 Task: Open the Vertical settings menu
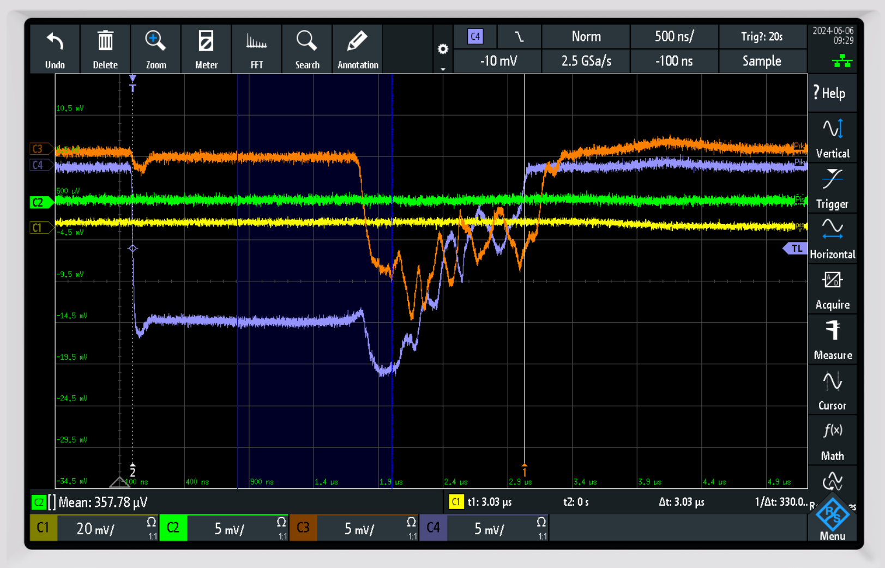832,138
